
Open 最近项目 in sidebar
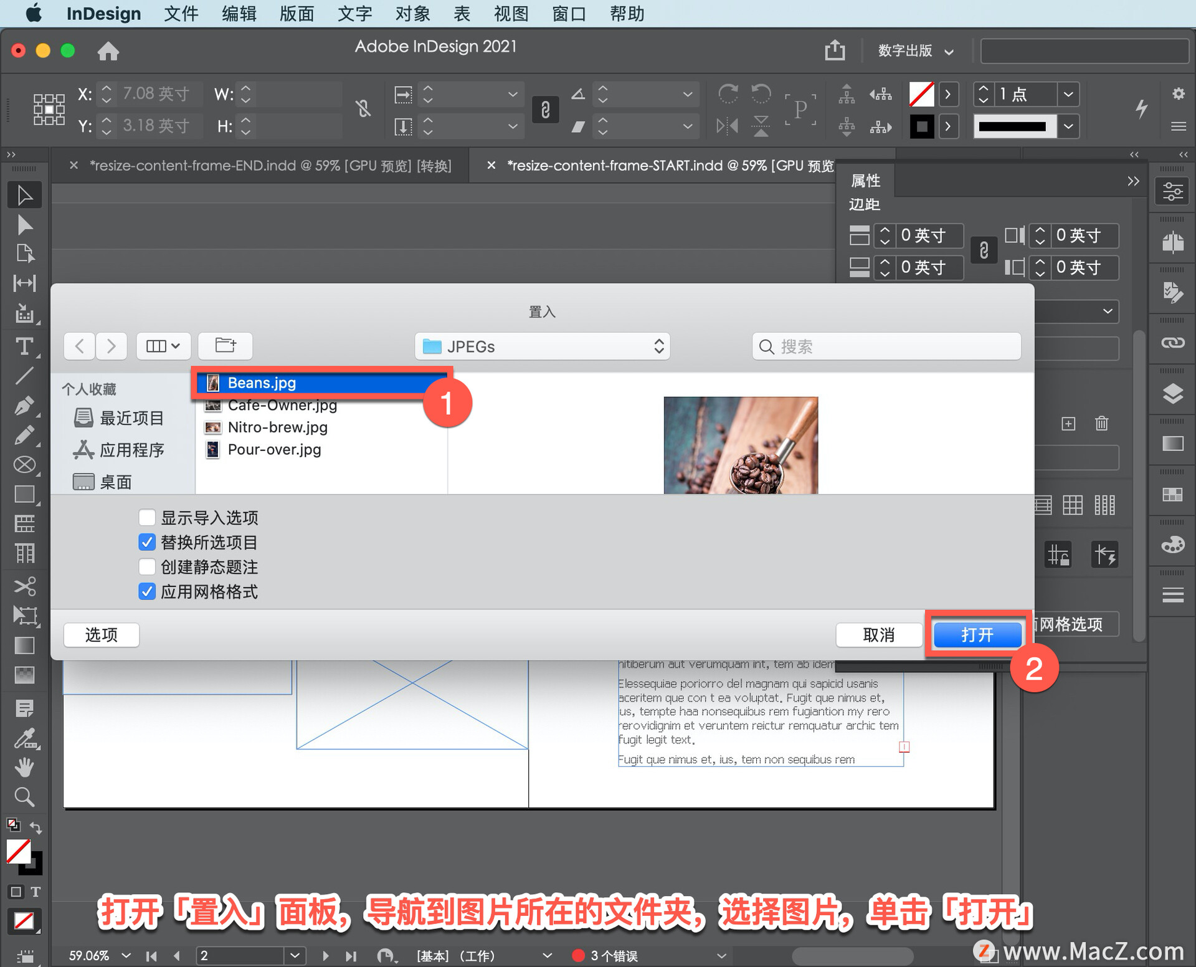point(119,418)
